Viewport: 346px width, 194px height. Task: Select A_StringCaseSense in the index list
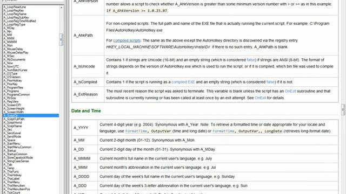coord(16,161)
